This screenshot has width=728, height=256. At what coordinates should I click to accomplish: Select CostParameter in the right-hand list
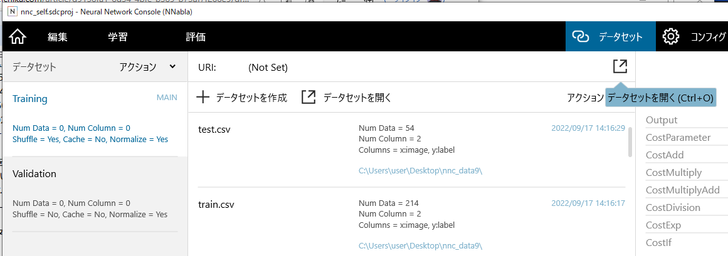tap(678, 138)
